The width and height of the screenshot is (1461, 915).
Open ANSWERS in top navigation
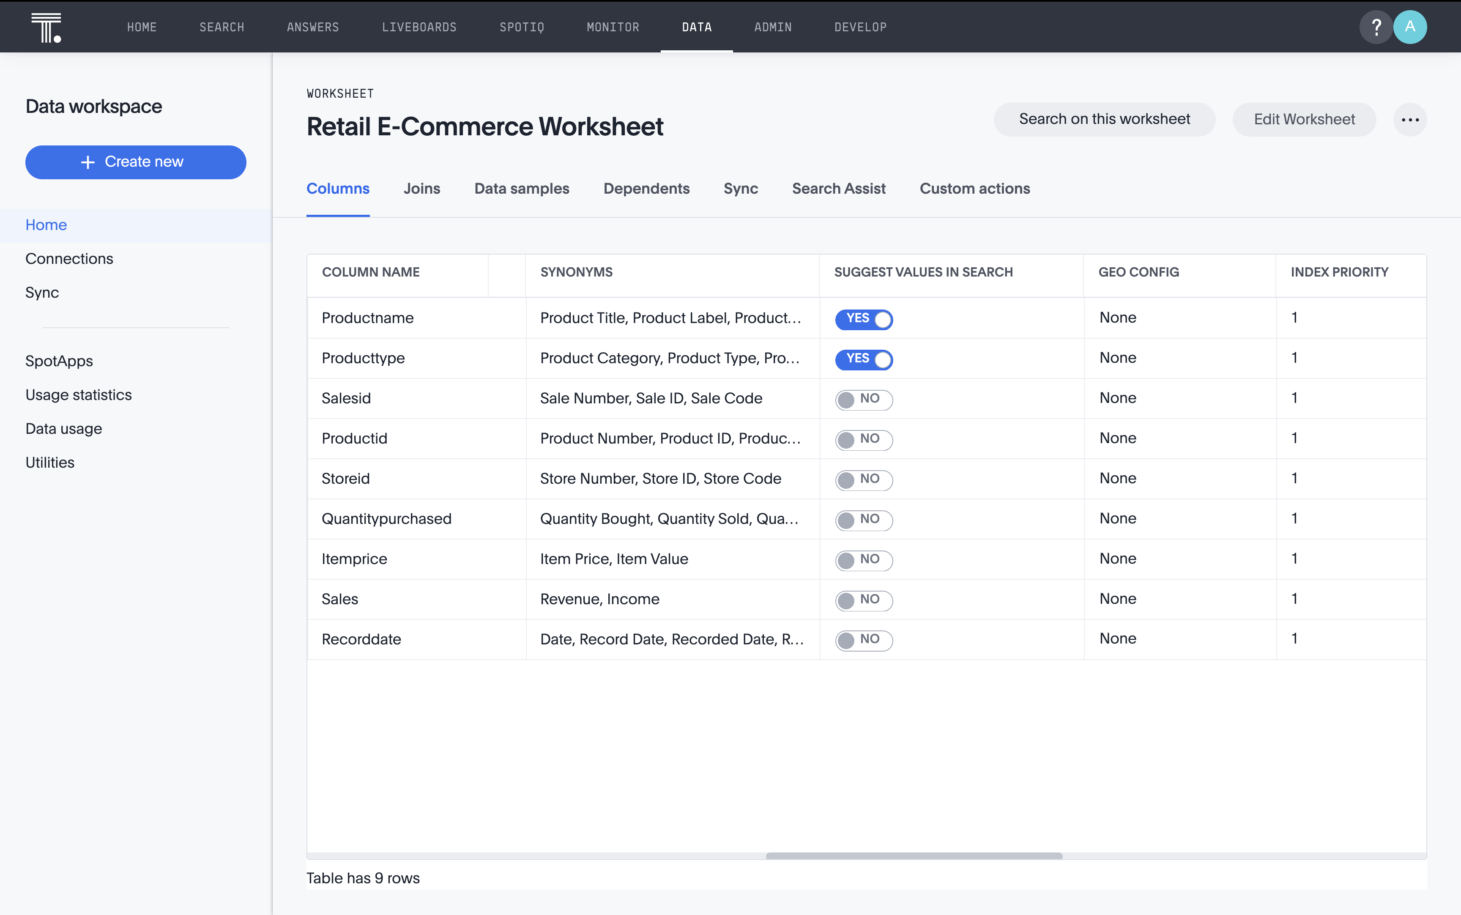pos(313,27)
